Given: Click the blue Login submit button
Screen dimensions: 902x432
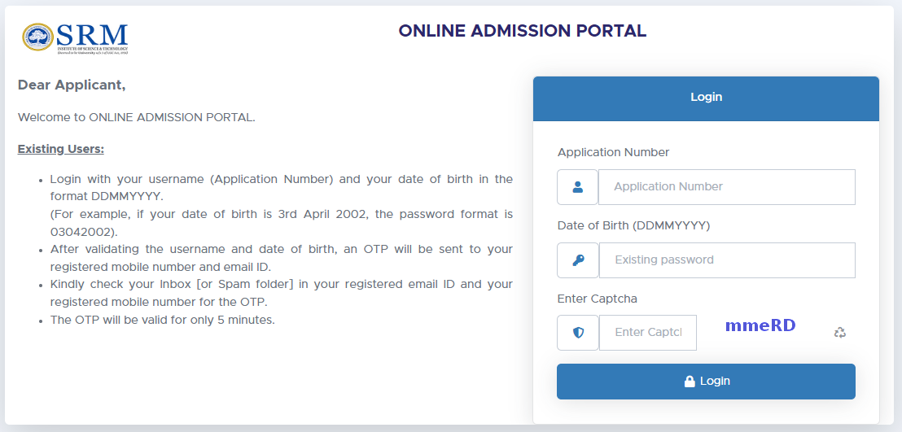Looking at the screenshot, I should tap(706, 382).
